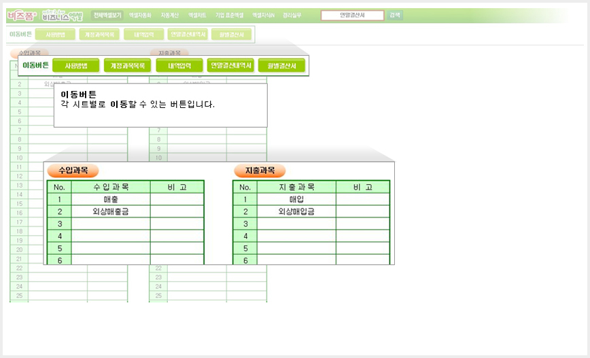
Task: Open the 기업 표준엑셀 menu
Action: click(x=229, y=16)
